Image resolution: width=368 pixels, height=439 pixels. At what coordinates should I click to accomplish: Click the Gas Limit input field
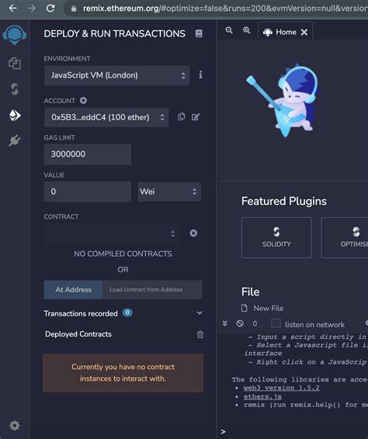coord(88,154)
